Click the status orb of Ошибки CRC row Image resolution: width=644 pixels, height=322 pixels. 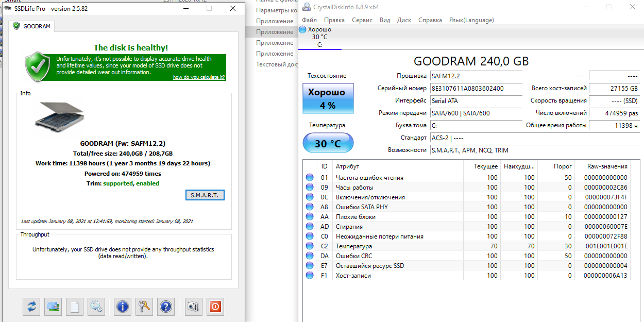pos(310,256)
